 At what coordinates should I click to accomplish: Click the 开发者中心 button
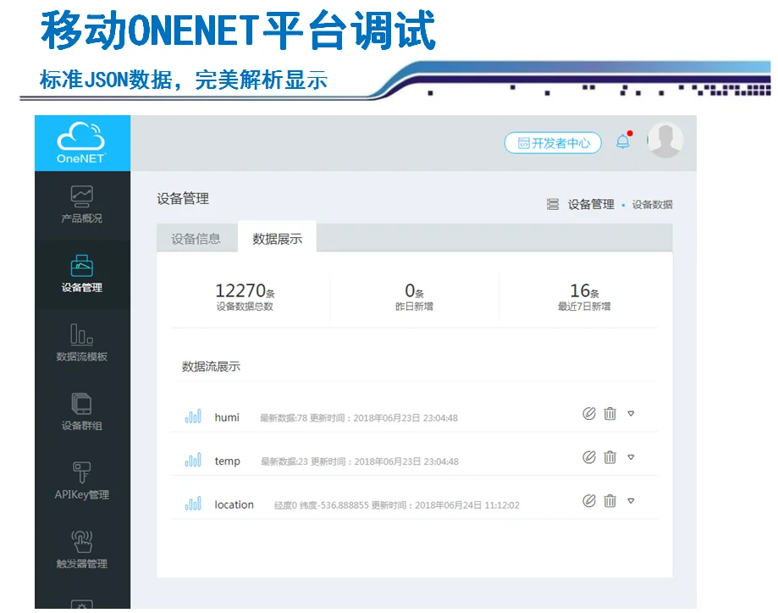click(x=553, y=143)
